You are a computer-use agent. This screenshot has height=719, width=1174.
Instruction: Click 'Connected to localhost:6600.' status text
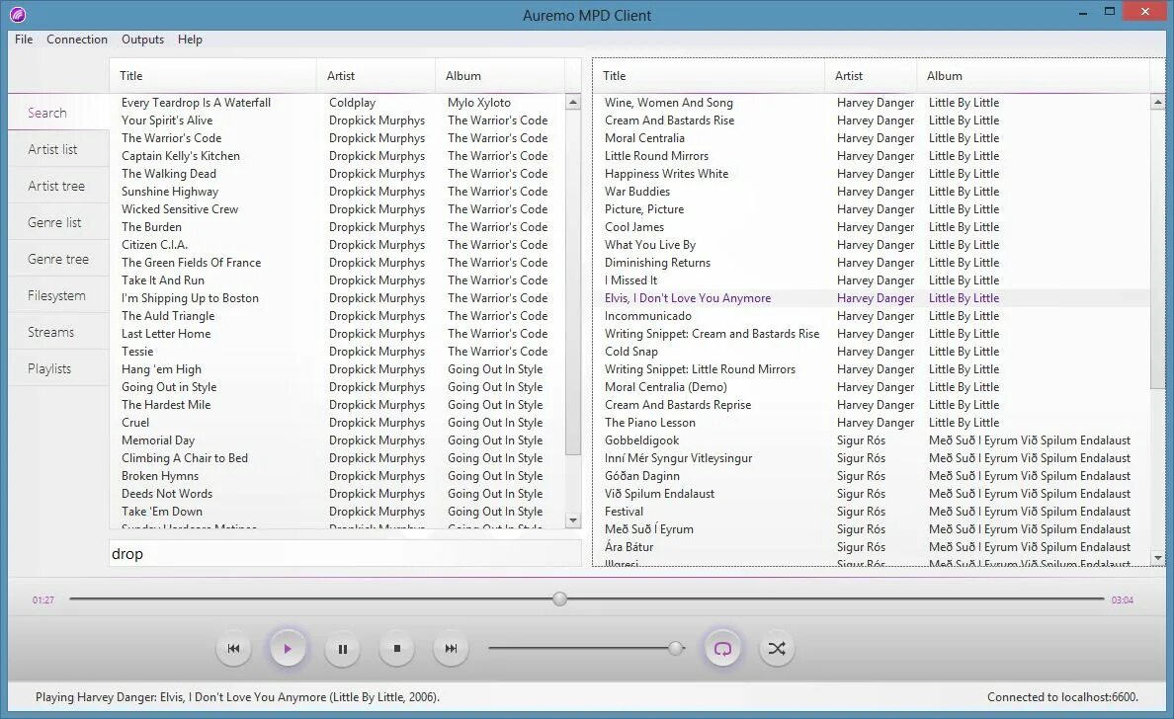[x=1062, y=697]
